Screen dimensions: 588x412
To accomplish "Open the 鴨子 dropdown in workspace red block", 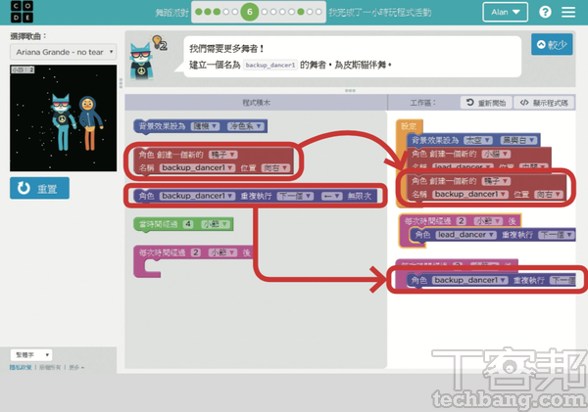I will coord(496,181).
